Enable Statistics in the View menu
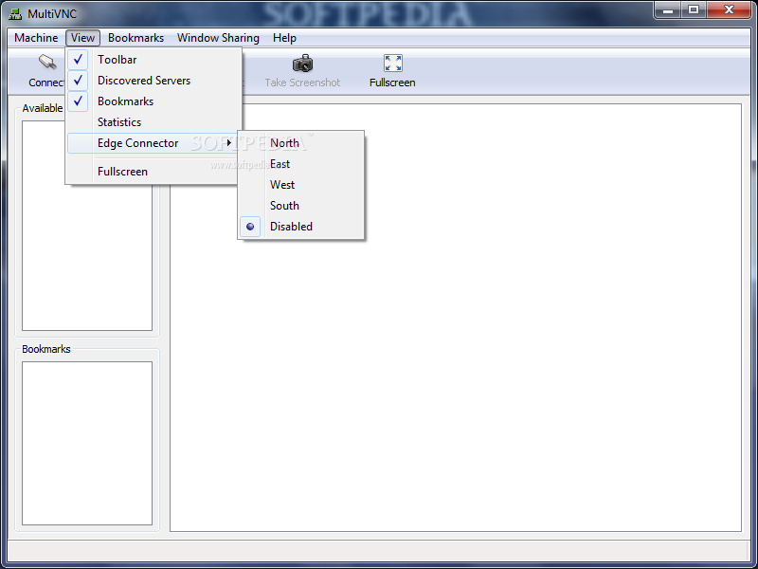This screenshot has width=758, height=569. 153,122
